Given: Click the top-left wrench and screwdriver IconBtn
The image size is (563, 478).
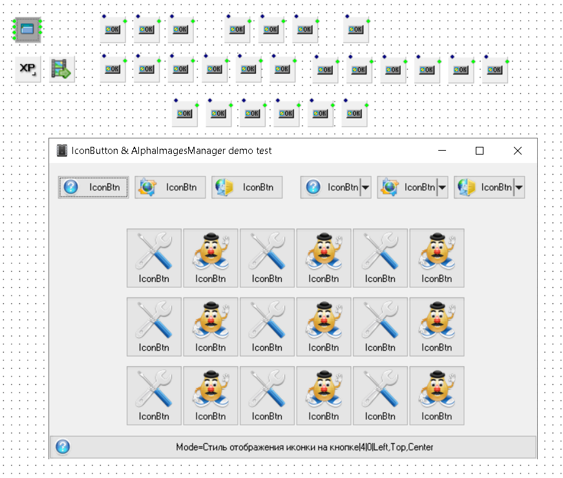Looking at the screenshot, I should [154, 257].
